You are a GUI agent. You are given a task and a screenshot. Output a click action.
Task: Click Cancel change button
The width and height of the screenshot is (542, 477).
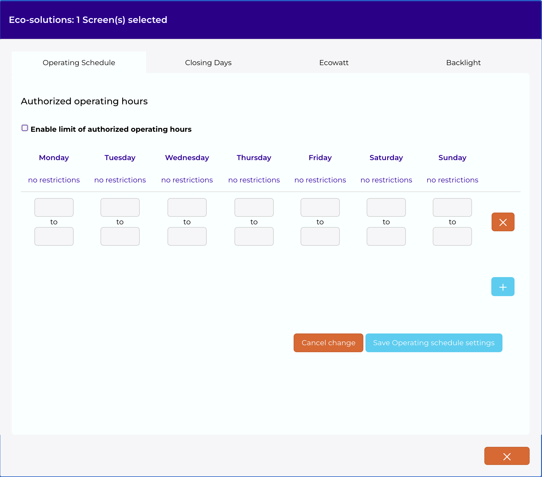pos(328,343)
